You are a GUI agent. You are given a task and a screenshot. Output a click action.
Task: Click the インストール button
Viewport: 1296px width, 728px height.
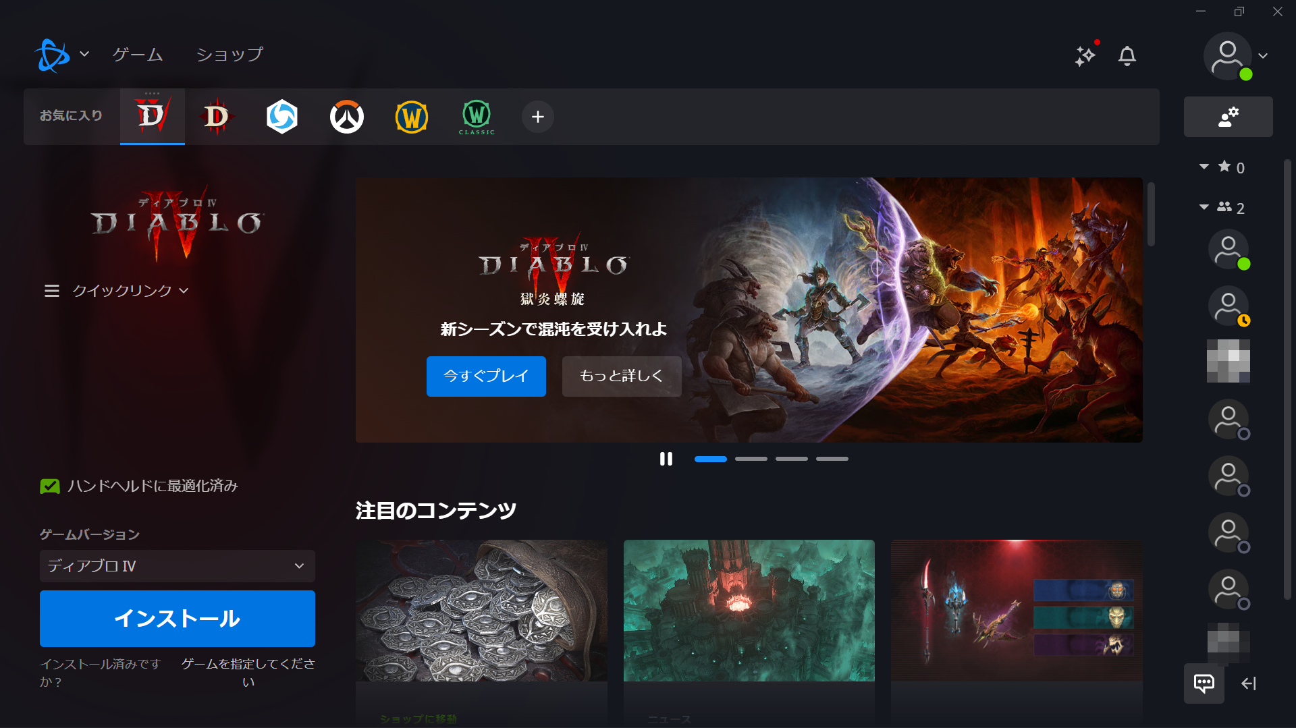point(177,617)
